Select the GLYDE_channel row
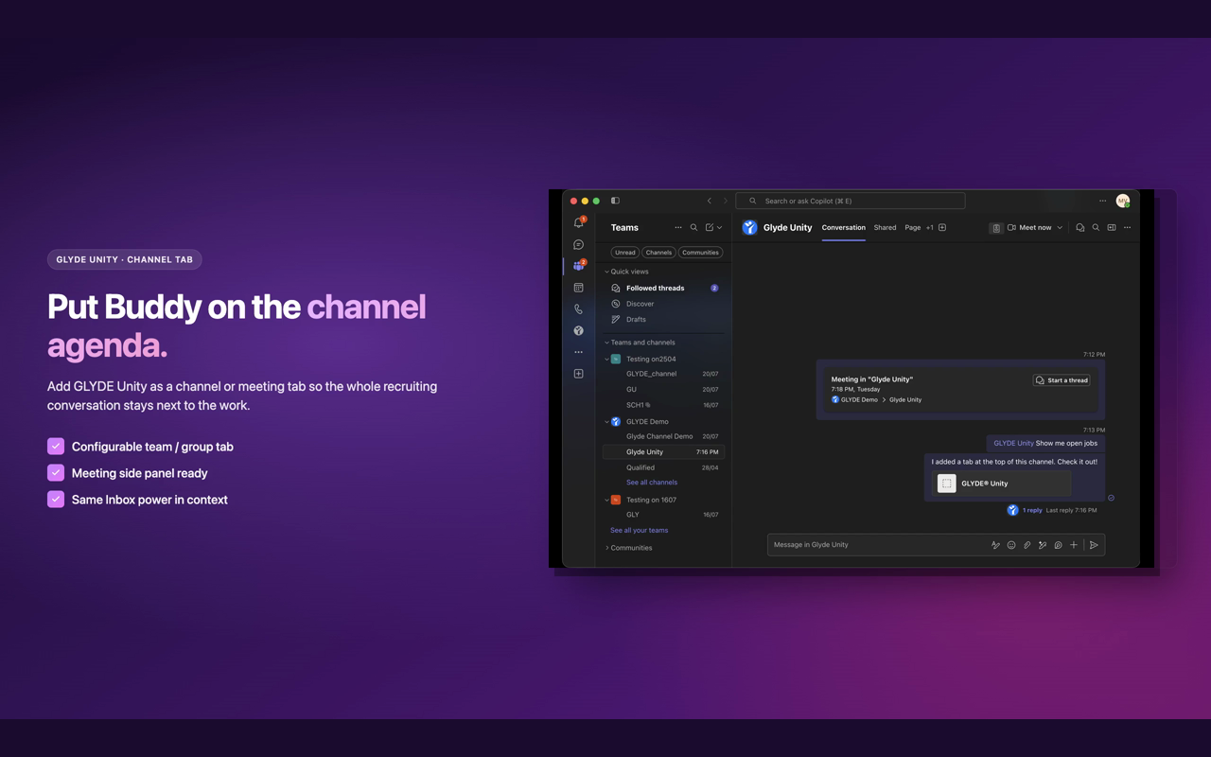1211x757 pixels. (x=663, y=374)
